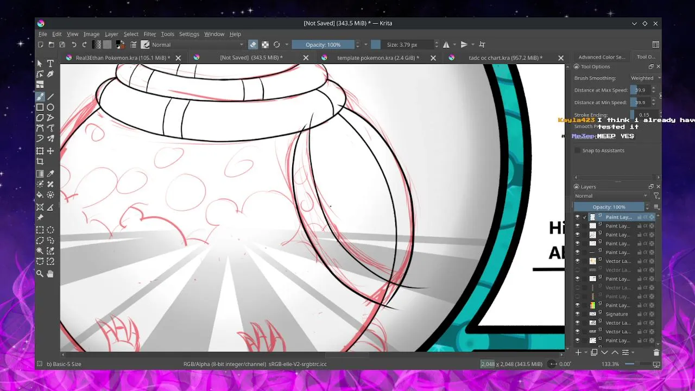This screenshot has height=391, width=695.
Task: Click the Redo arrow in toolbar
Action: point(84,45)
